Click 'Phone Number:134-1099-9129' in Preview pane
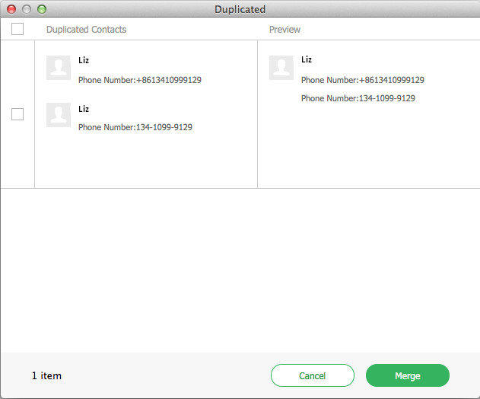This screenshot has width=480, height=399. [358, 98]
